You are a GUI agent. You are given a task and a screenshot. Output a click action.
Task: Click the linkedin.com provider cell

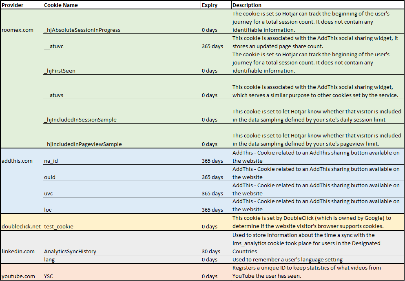pyautogui.click(x=22, y=247)
